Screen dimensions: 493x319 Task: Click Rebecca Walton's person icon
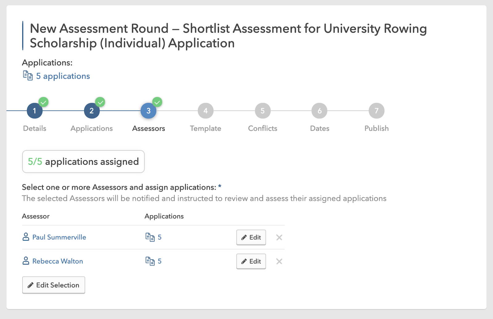26,261
